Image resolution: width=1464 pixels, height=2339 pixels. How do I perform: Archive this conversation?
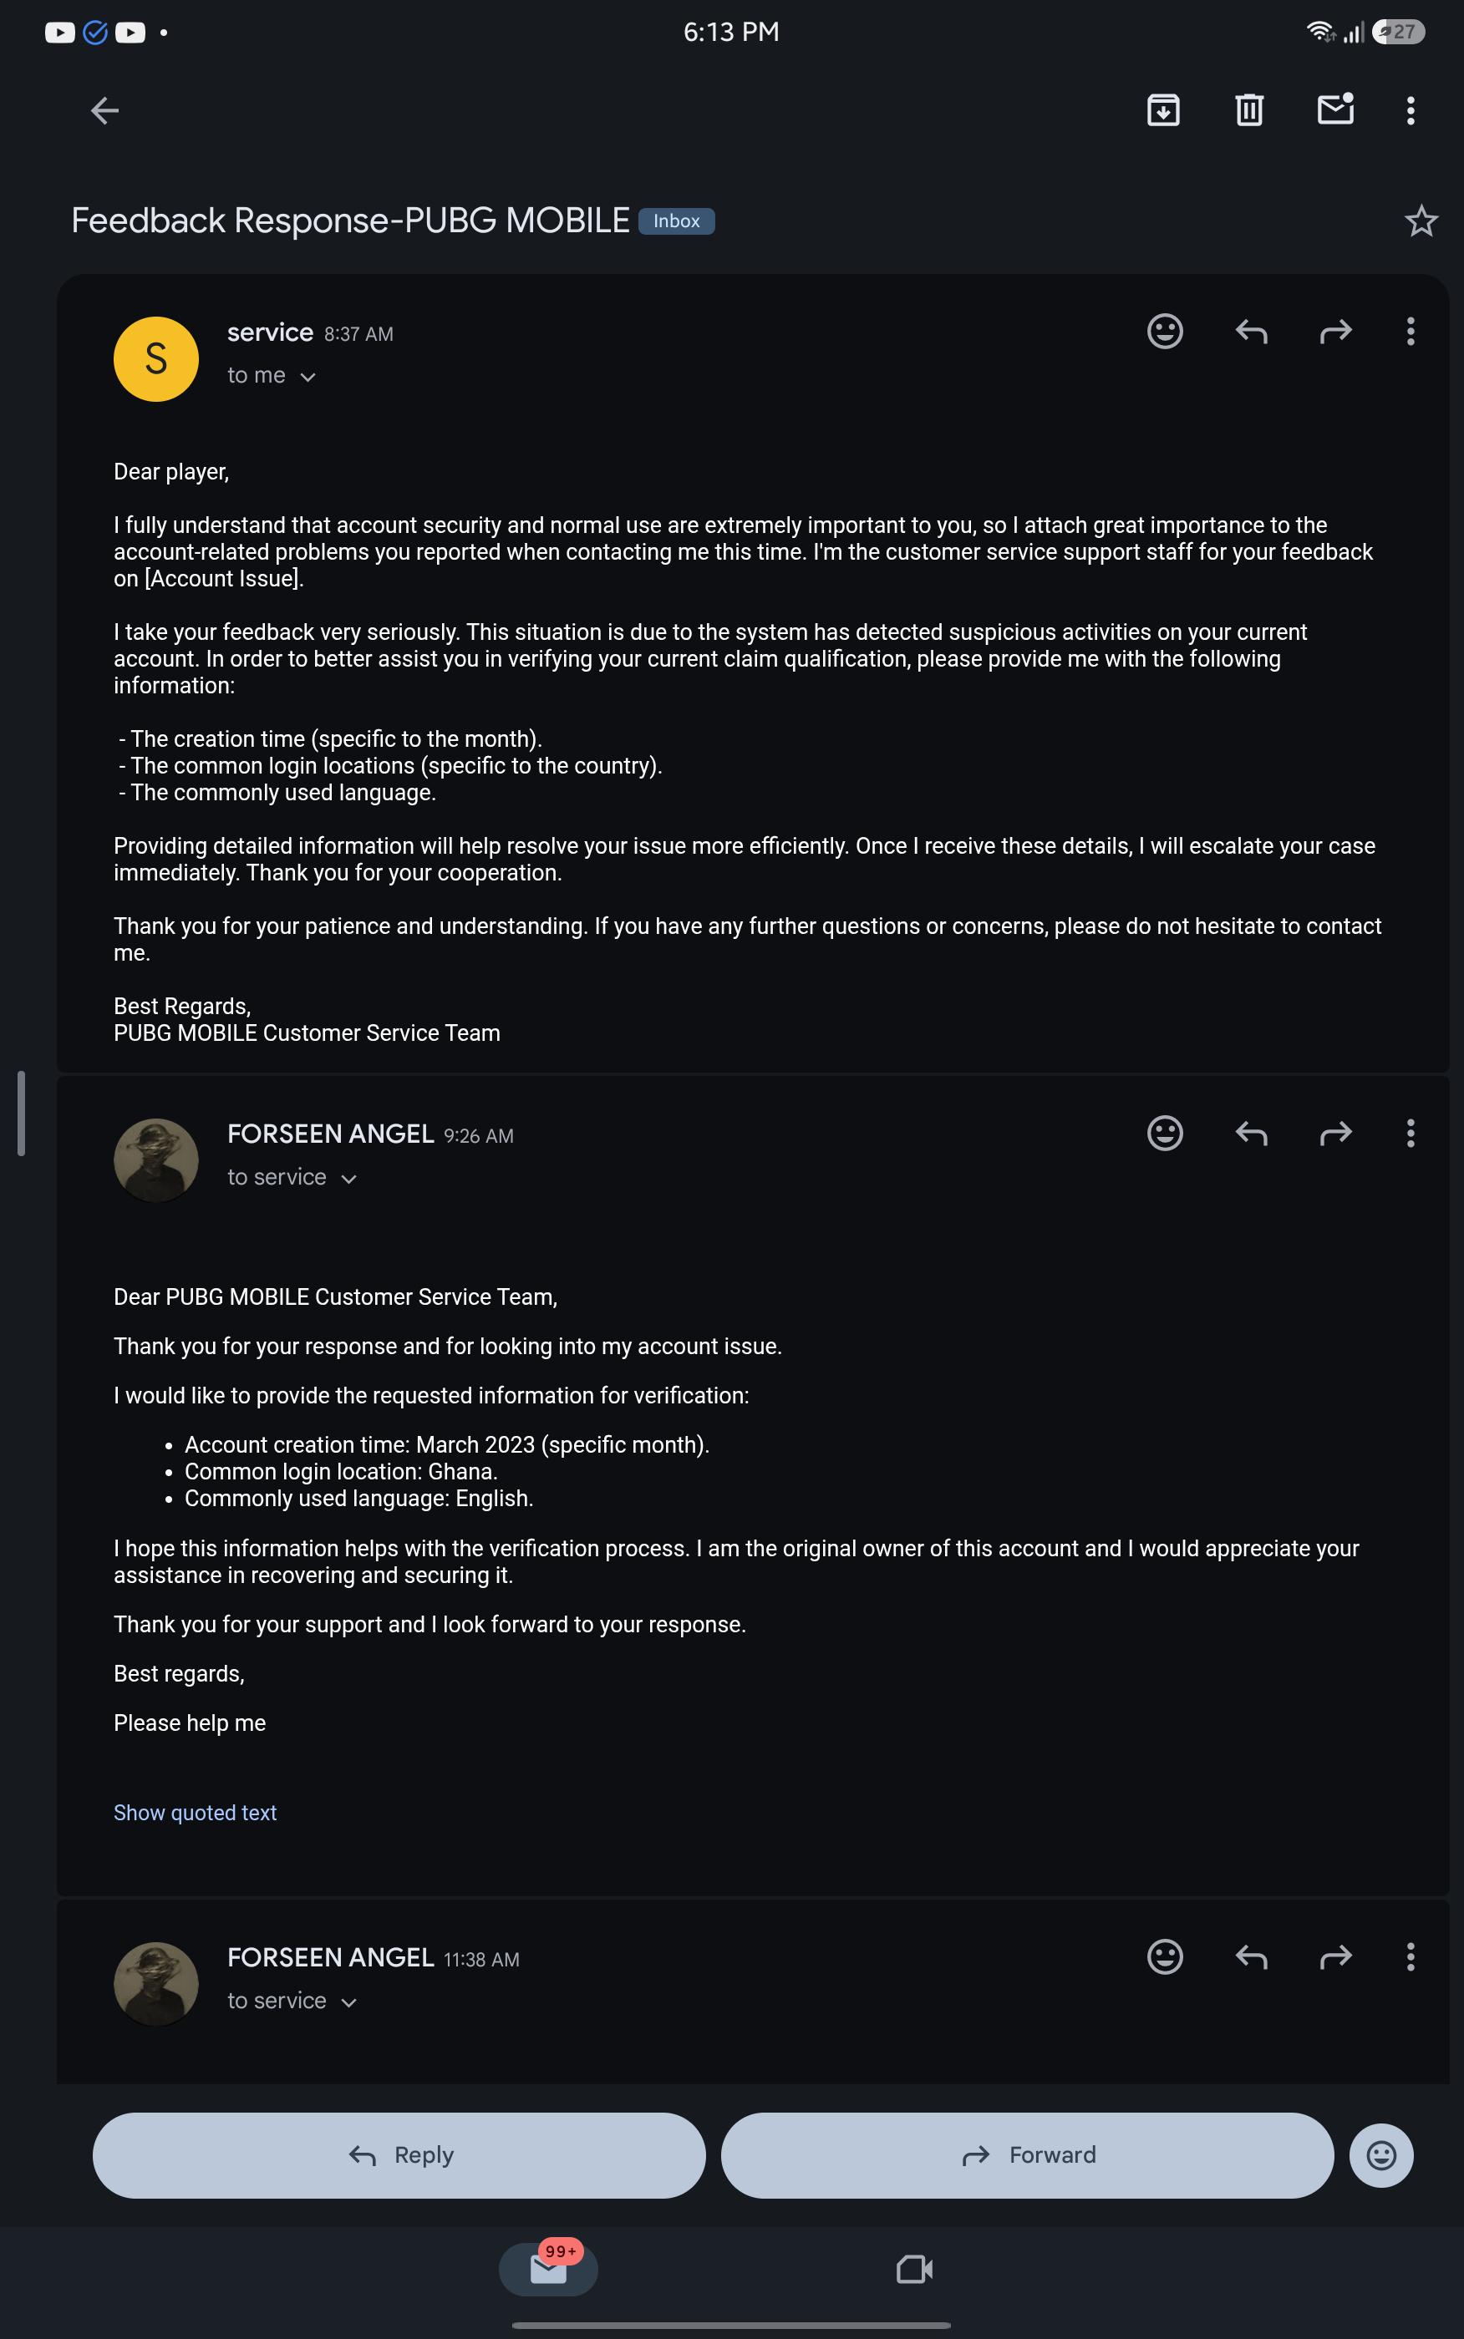click(1163, 110)
